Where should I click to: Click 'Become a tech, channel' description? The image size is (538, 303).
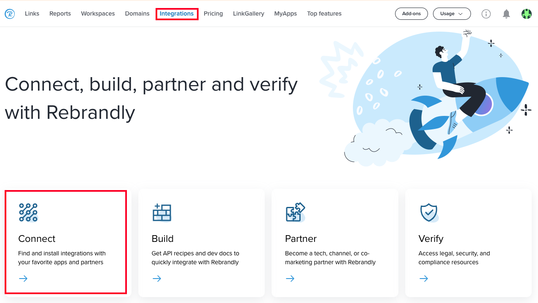[330, 258]
